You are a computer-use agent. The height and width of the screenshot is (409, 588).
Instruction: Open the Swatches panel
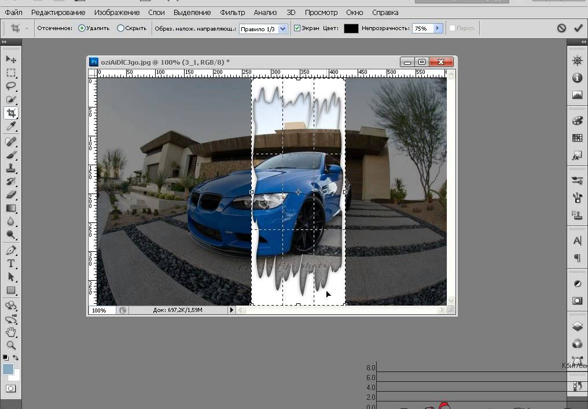[577, 137]
